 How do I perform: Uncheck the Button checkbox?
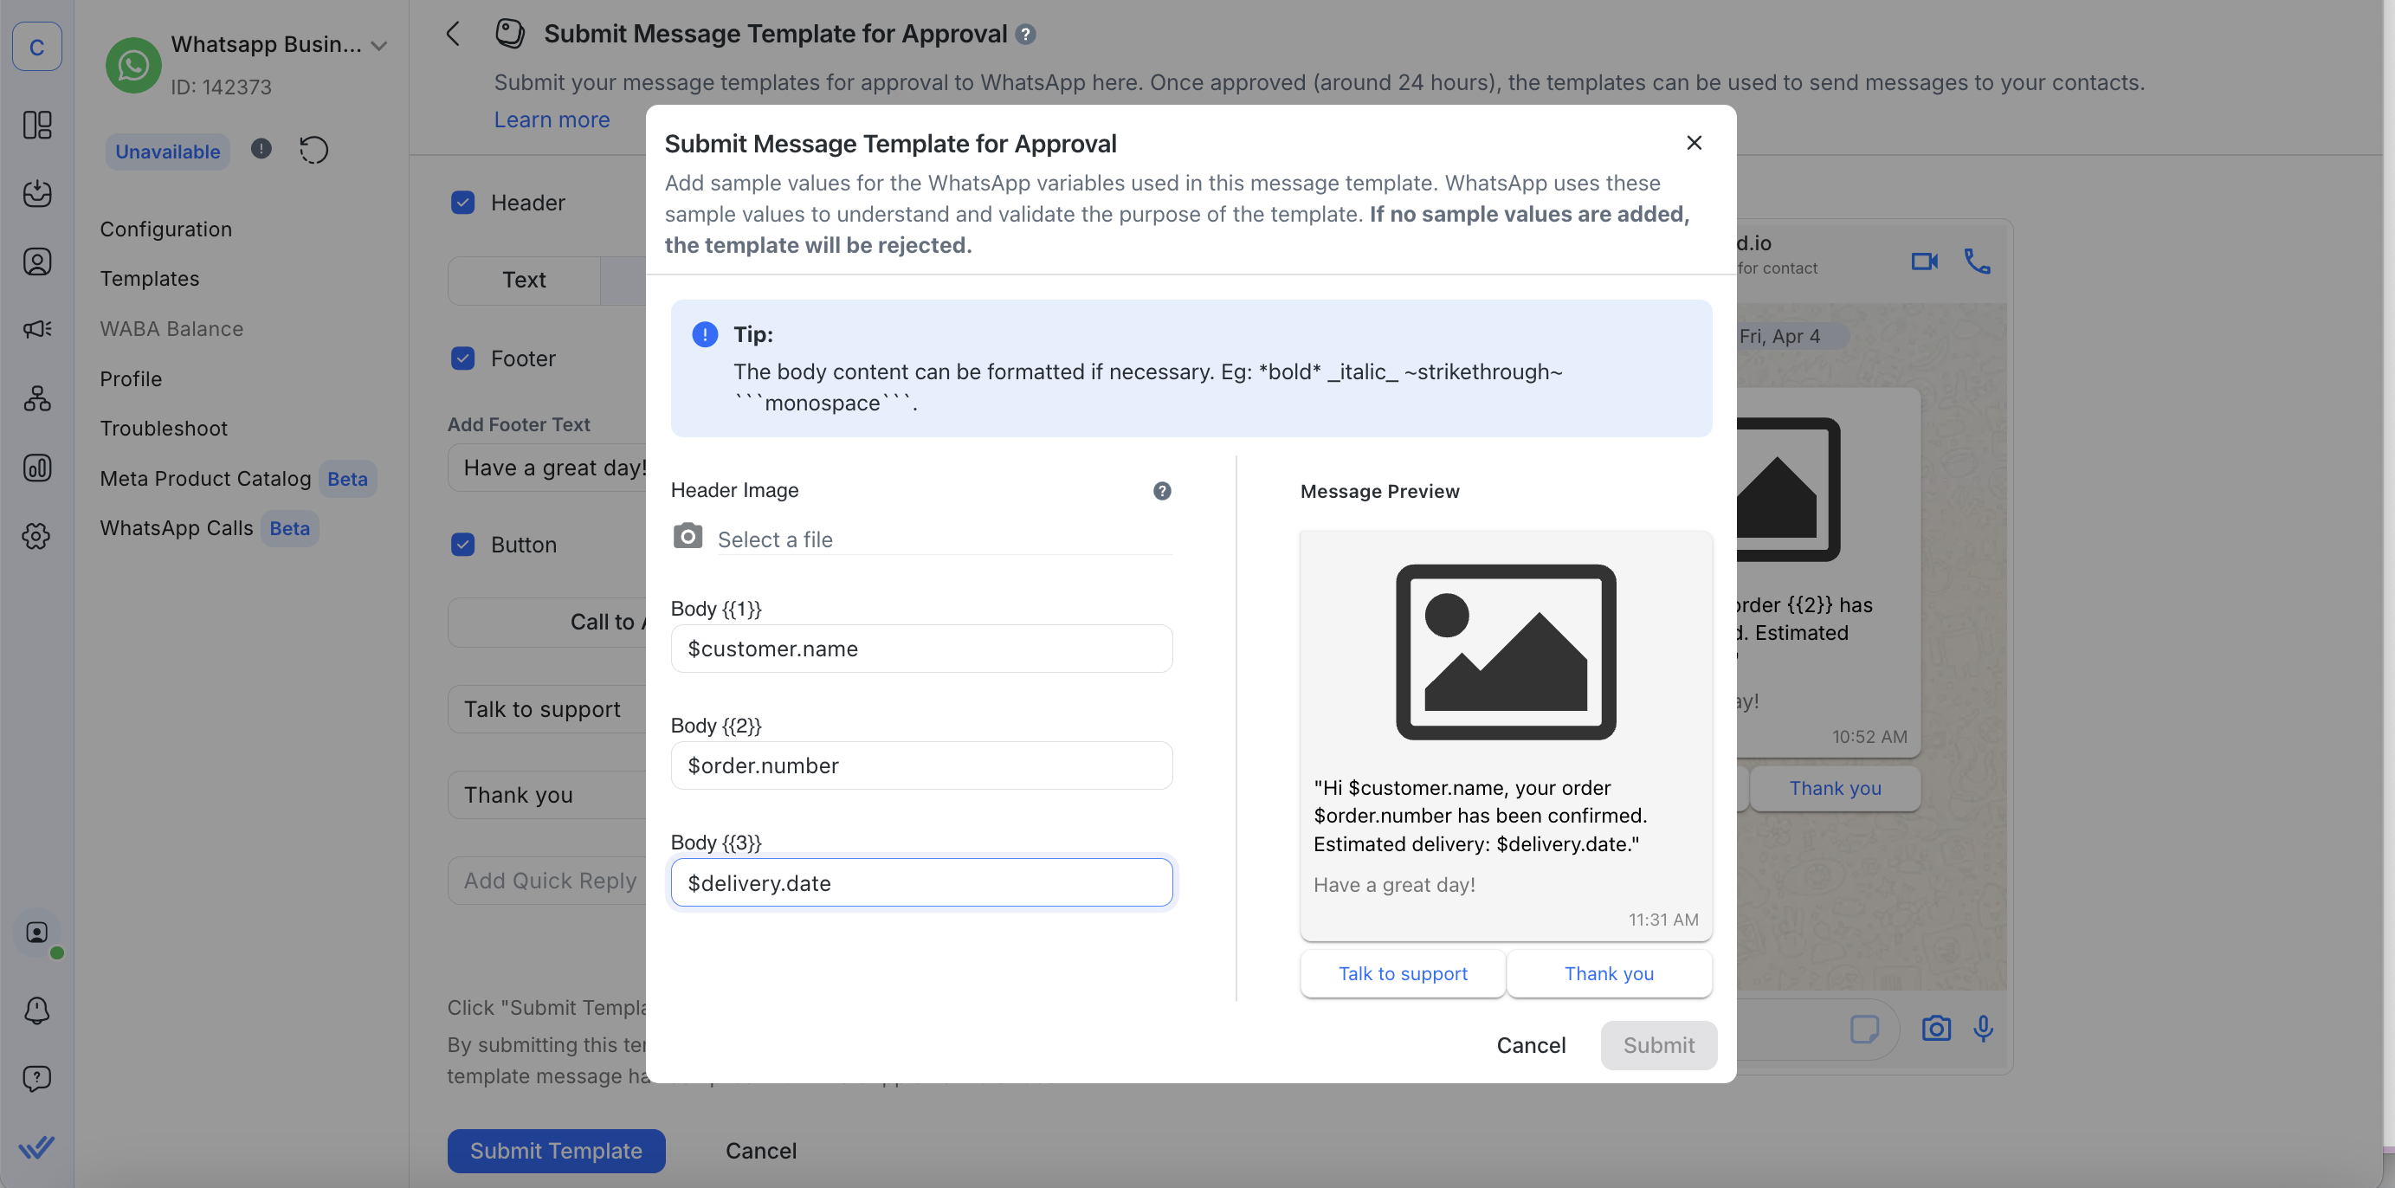click(x=462, y=545)
